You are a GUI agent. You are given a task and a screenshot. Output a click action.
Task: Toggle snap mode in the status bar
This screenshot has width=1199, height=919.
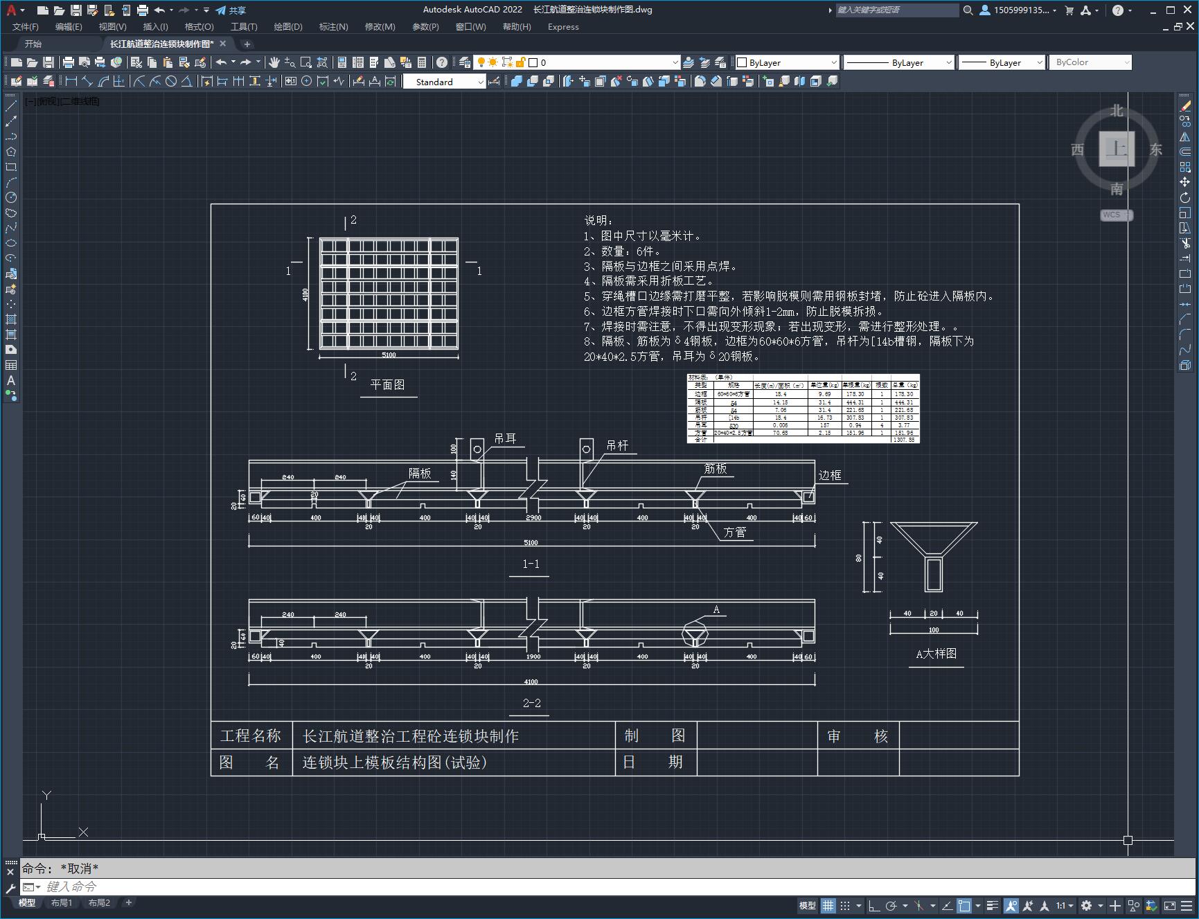tap(845, 905)
